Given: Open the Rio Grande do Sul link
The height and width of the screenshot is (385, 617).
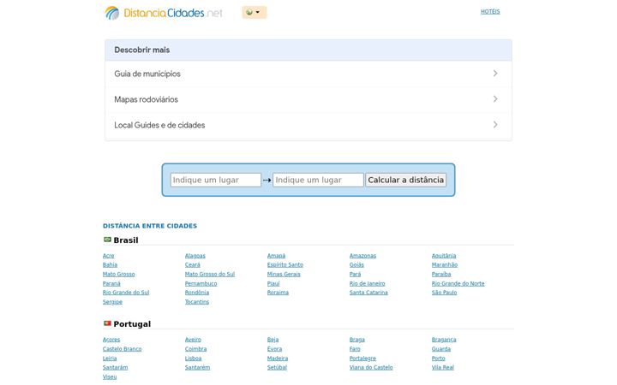Looking at the screenshot, I should coord(126,293).
